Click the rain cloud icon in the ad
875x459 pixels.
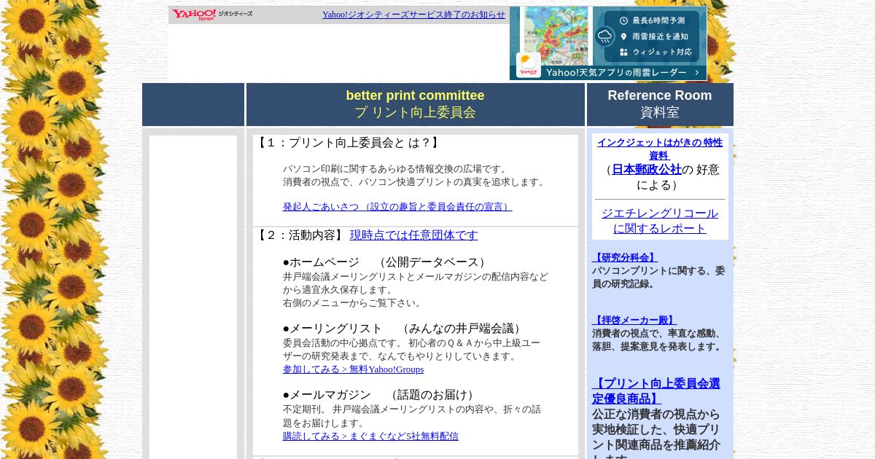[x=604, y=36]
